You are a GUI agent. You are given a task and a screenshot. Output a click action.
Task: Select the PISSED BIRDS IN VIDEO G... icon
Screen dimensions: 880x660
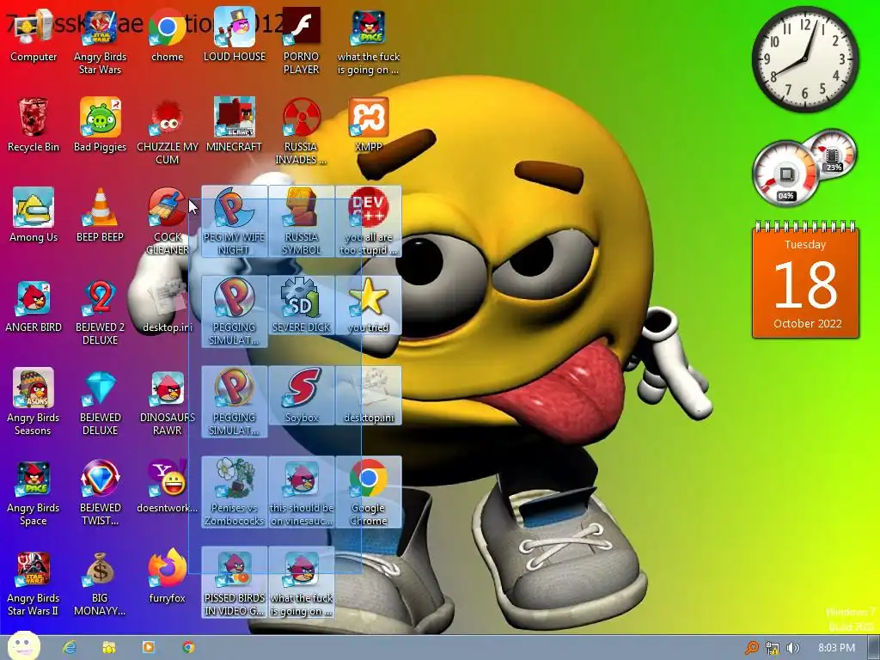[234, 584]
